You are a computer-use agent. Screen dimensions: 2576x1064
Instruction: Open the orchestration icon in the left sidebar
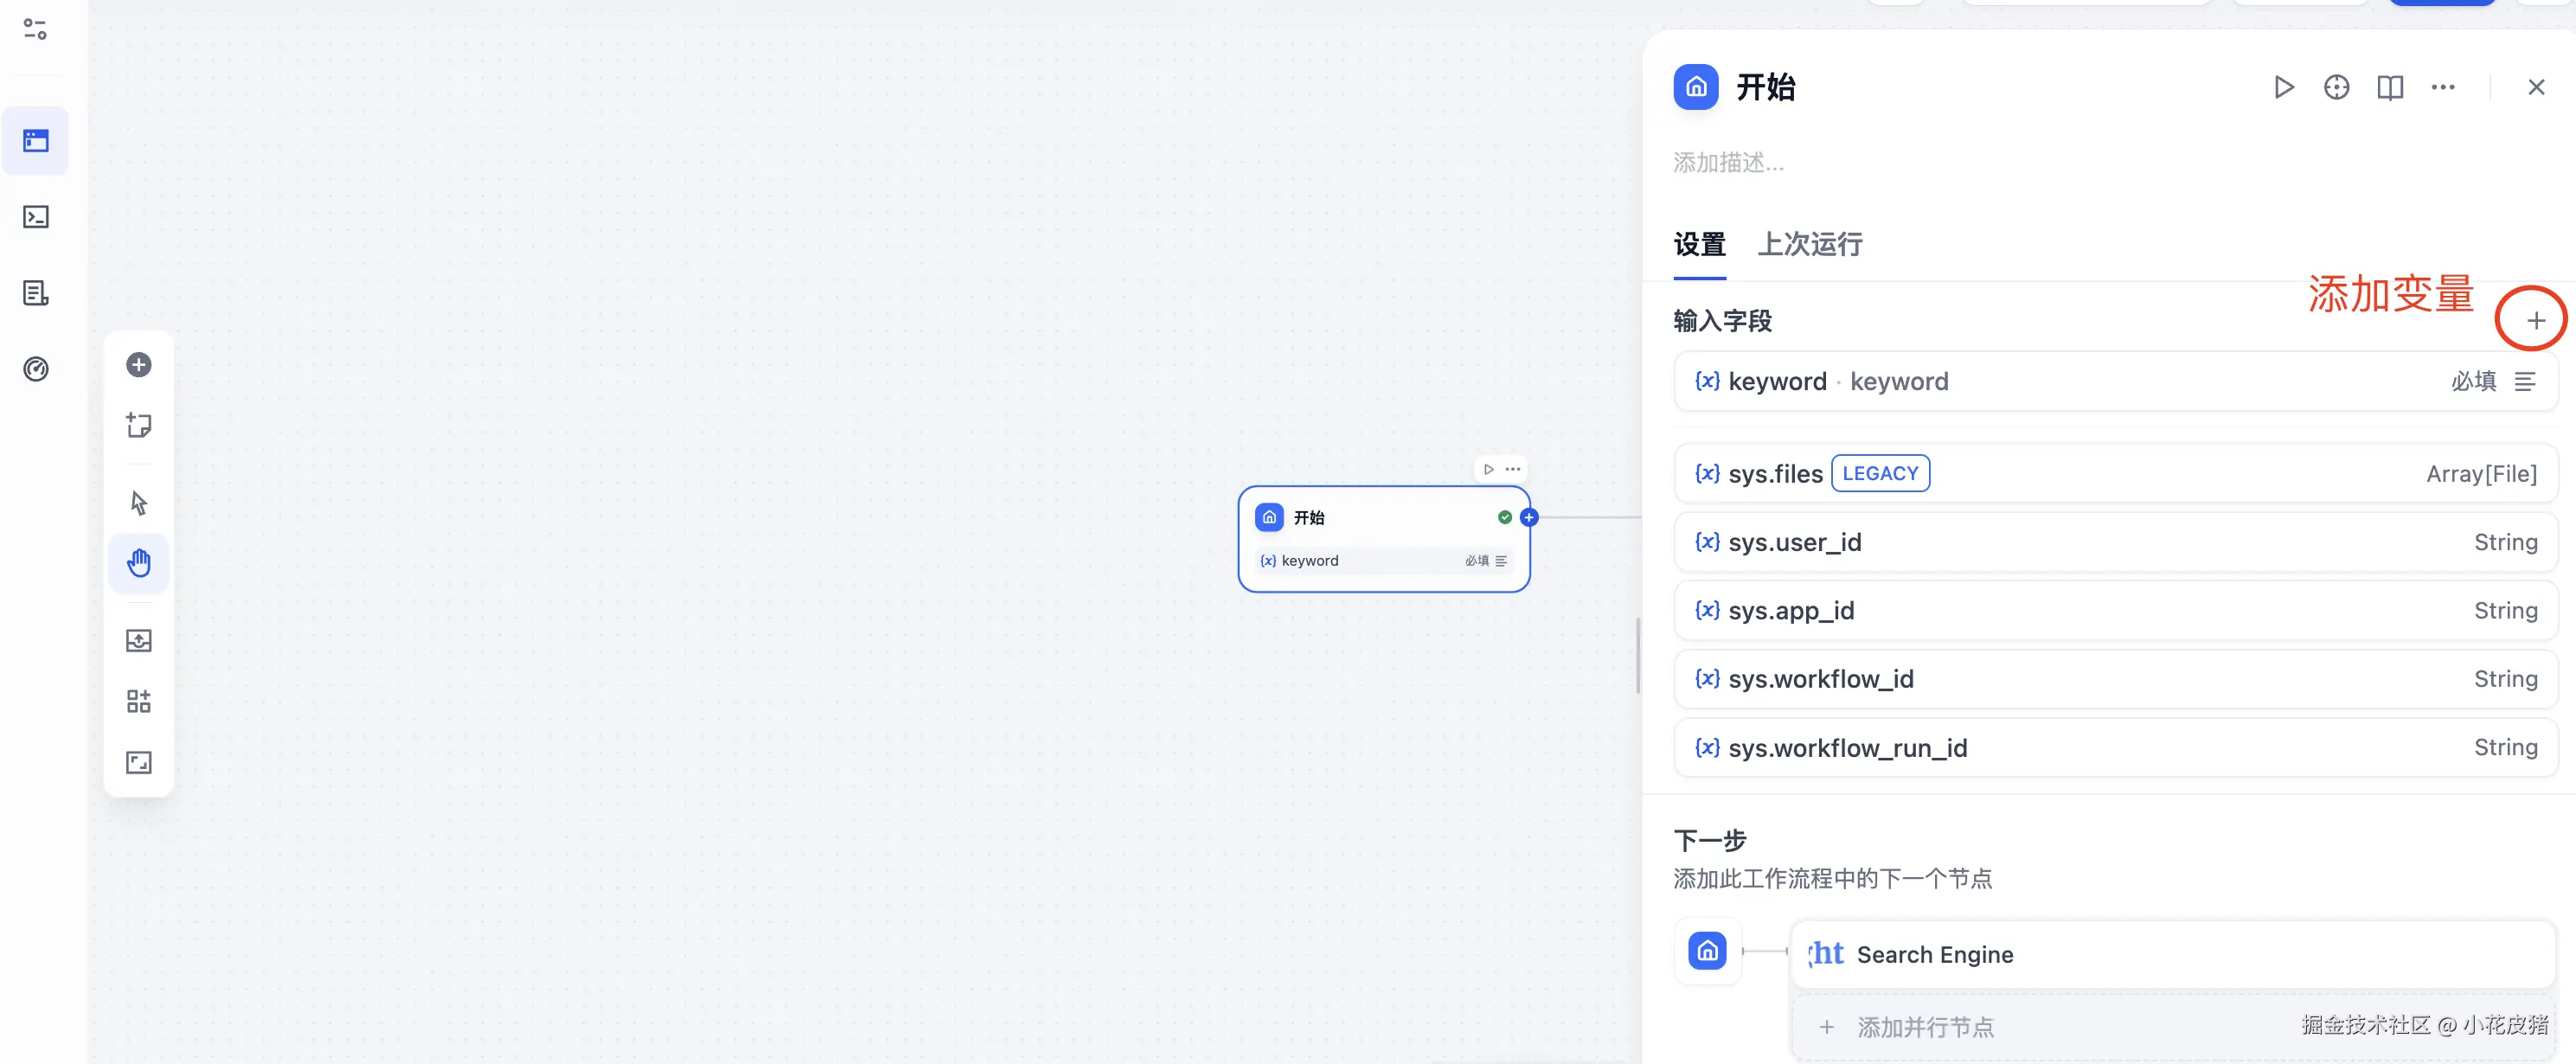(x=36, y=141)
